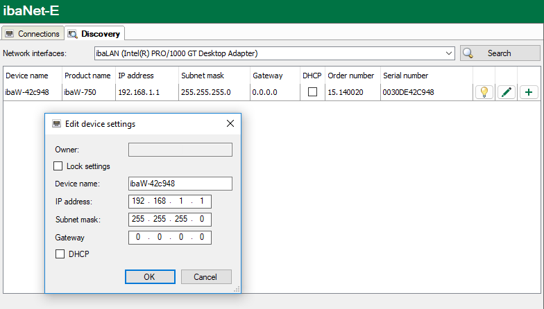This screenshot has height=309, width=544.
Task: Close the Edit device settings dialog
Action: (230, 124)
